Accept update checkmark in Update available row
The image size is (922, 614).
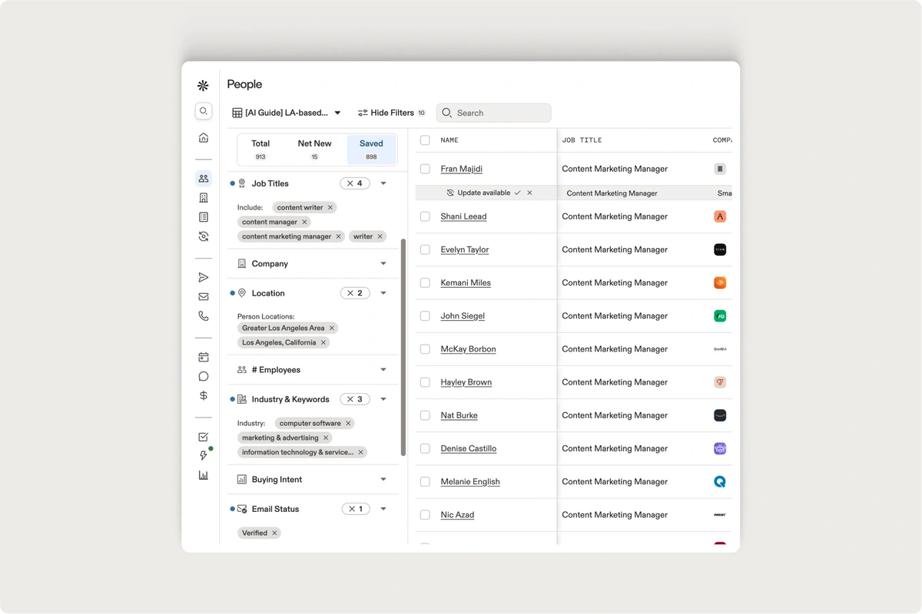point(518,193)
